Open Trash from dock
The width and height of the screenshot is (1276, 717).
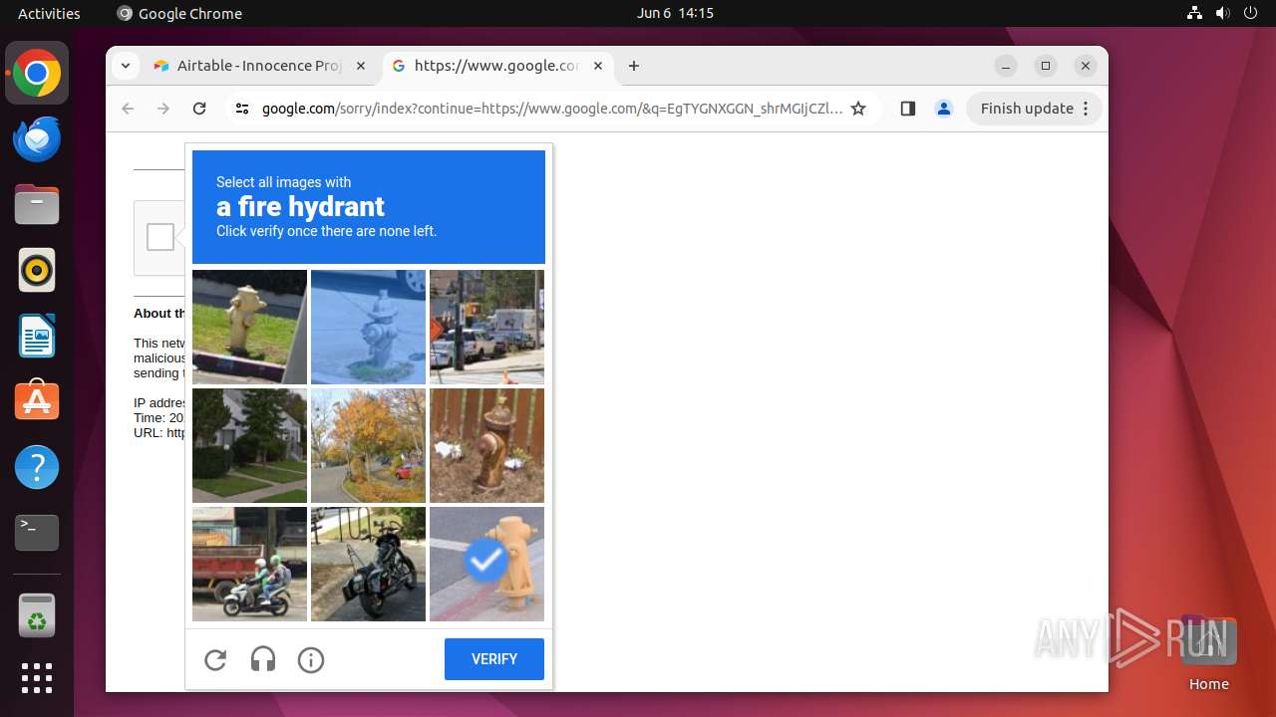tap(37, 615)
